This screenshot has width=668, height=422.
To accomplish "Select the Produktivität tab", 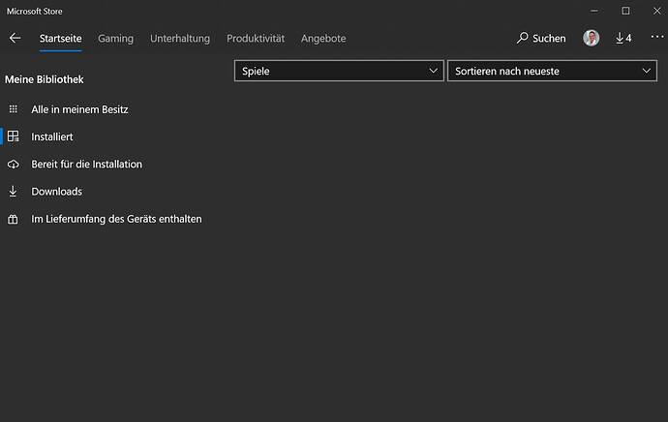I will [x=256, y=39].
